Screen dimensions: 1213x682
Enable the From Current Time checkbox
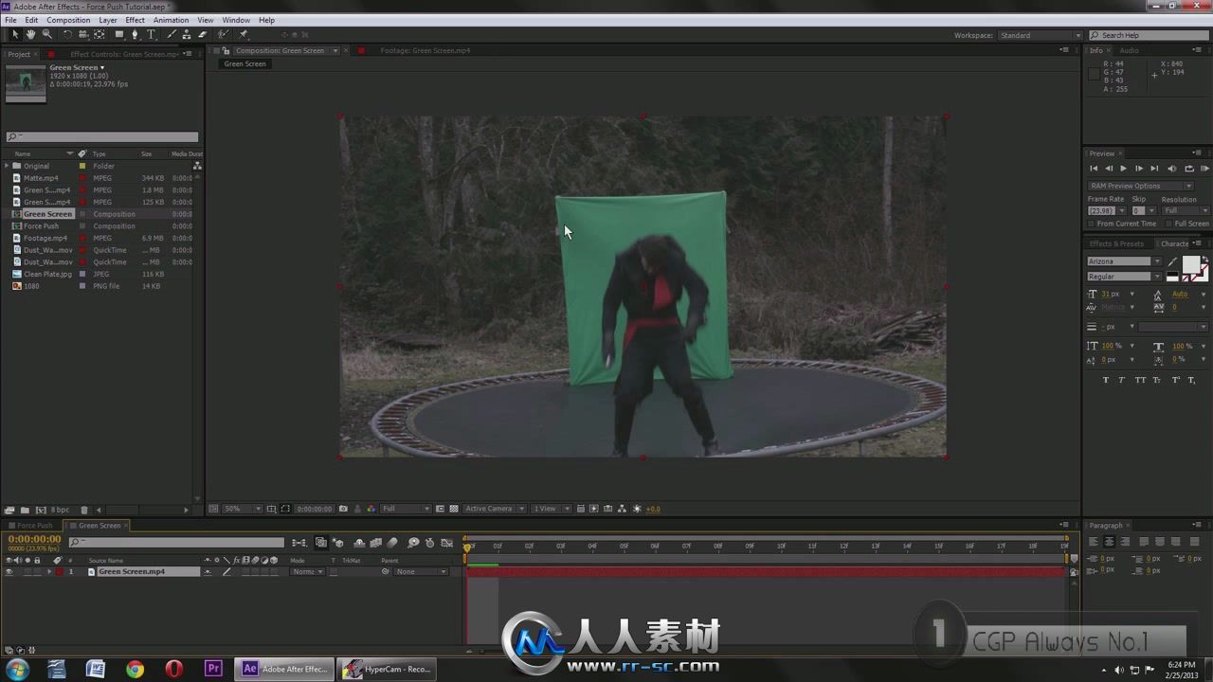pyautogui.click(x=1092, y=224)
